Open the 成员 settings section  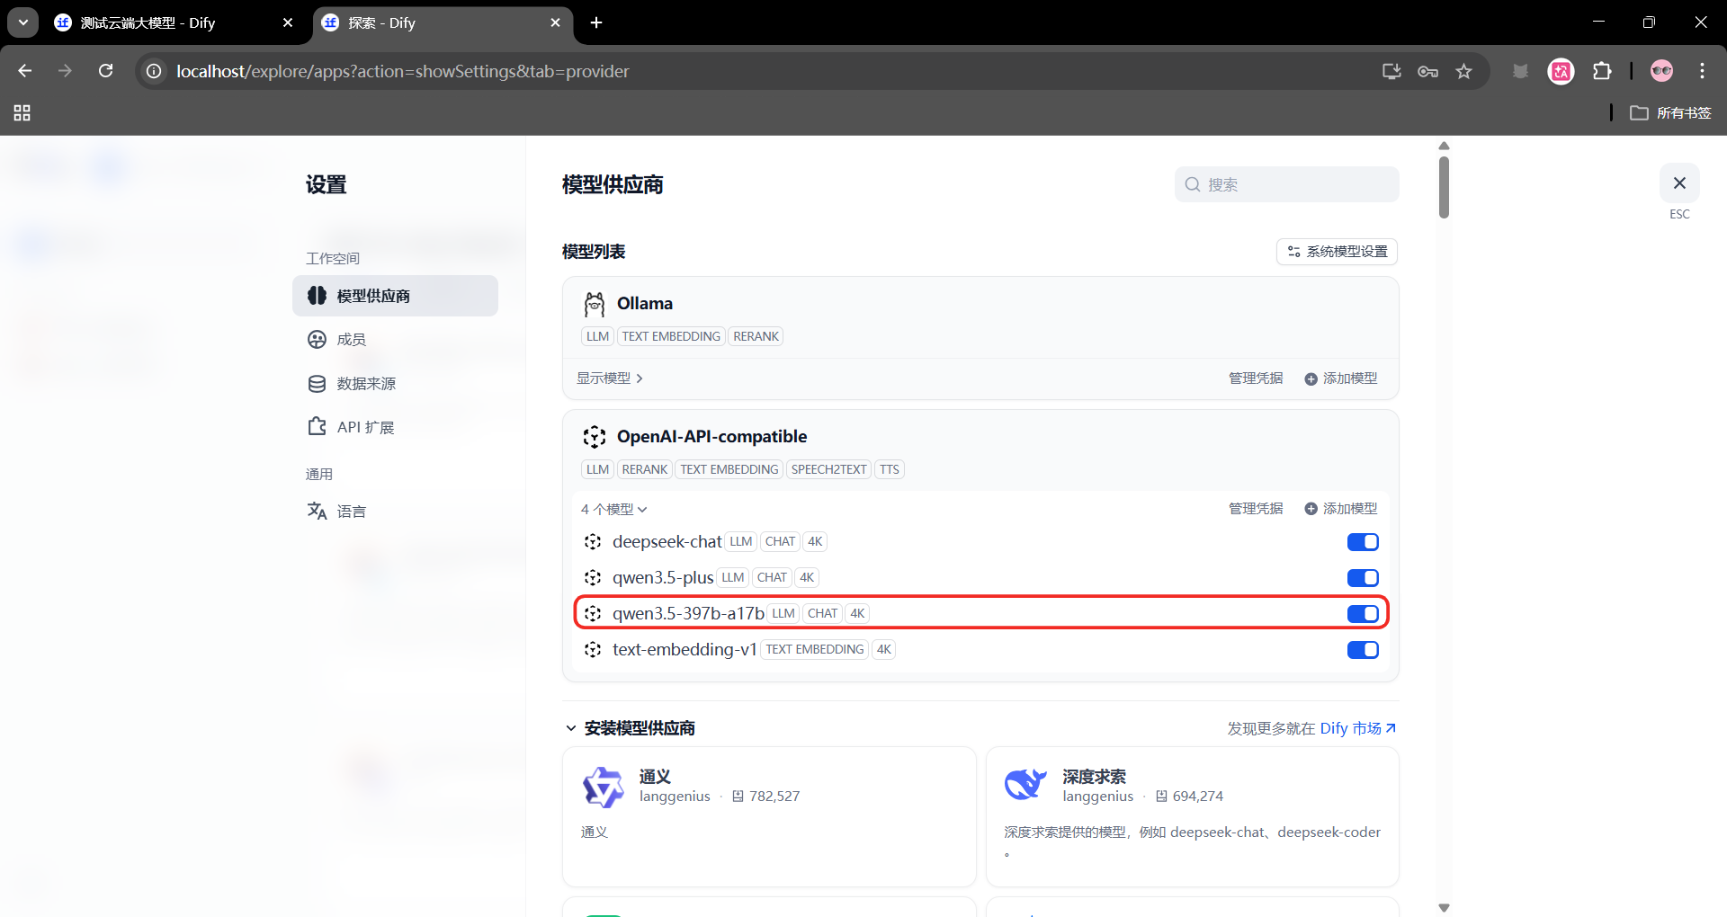[395, 340]
